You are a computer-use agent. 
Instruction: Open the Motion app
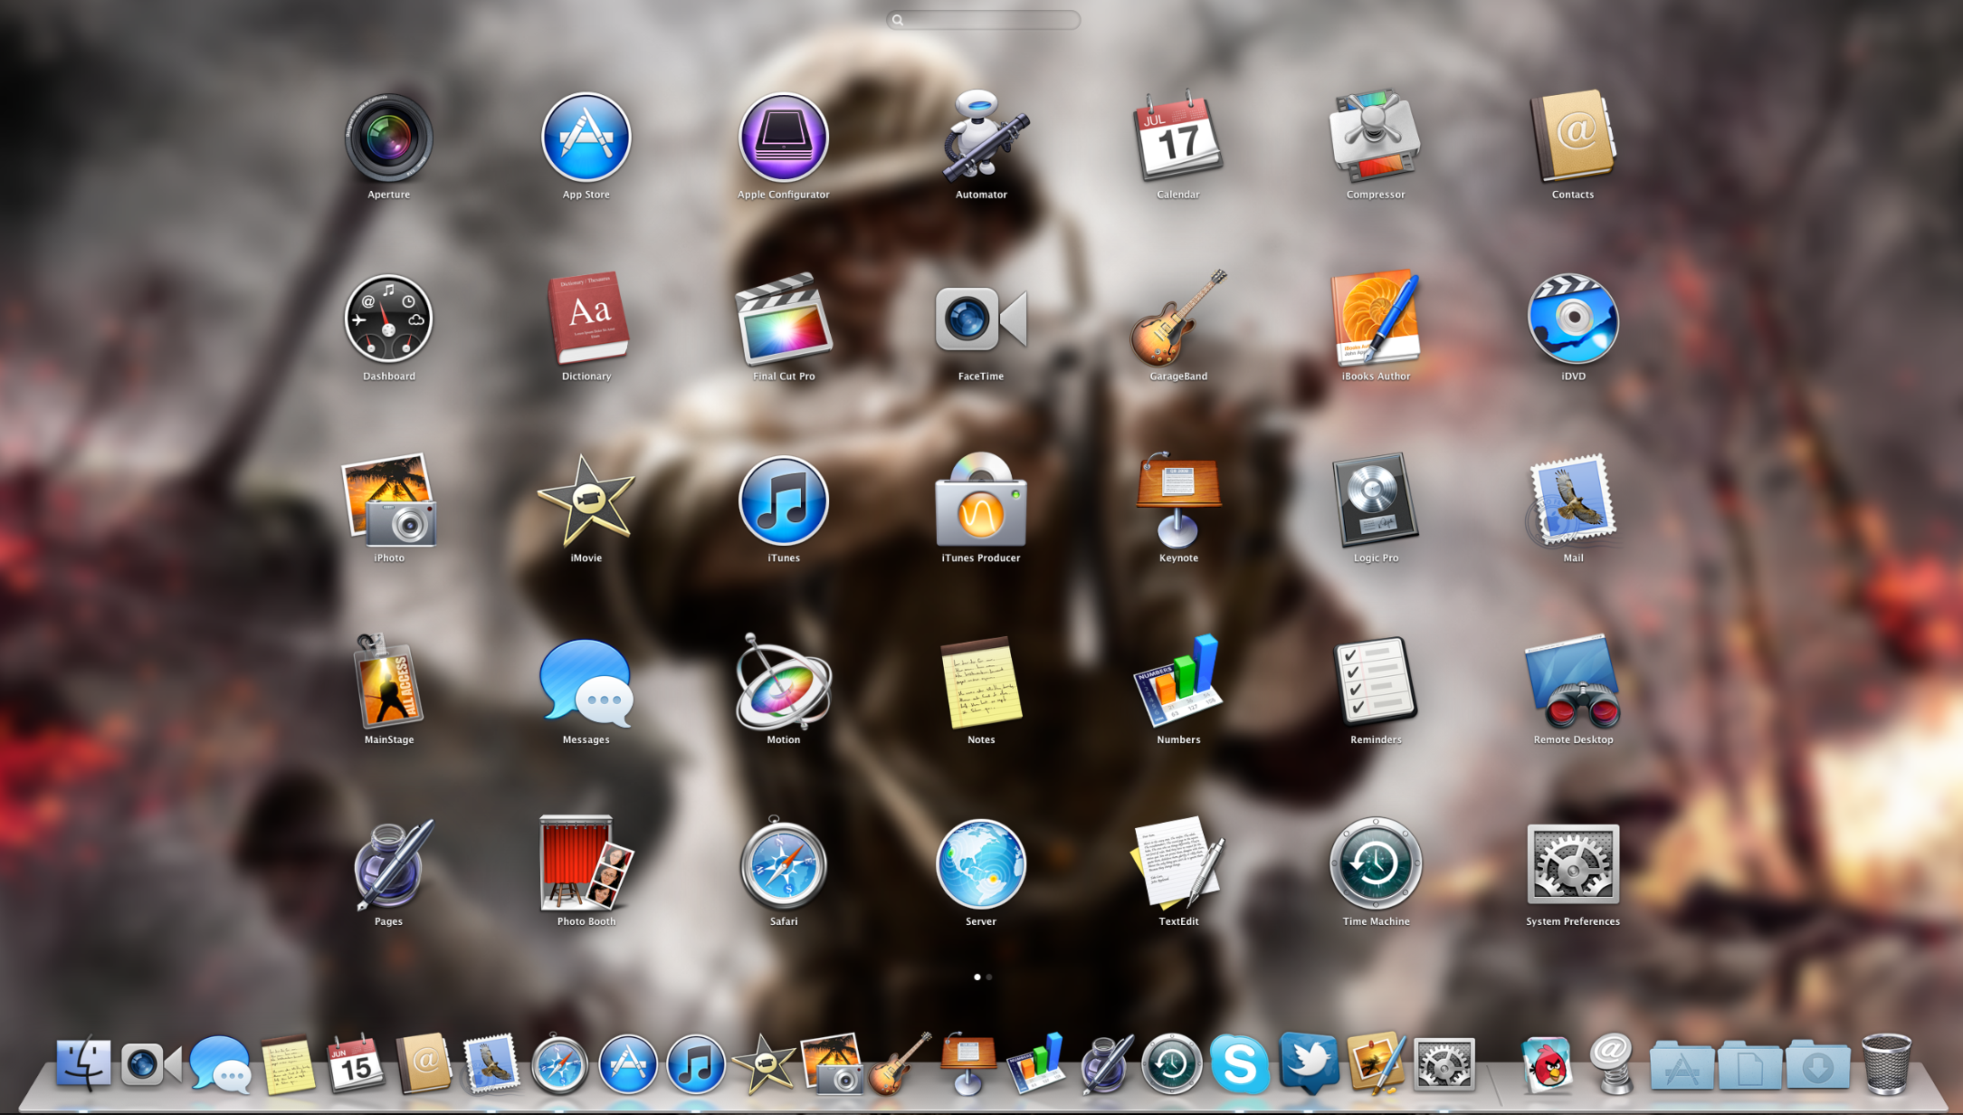783,684
